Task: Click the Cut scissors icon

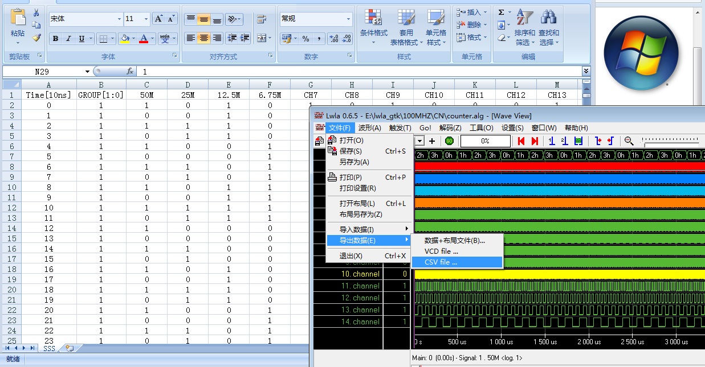Action: point(36,13)
